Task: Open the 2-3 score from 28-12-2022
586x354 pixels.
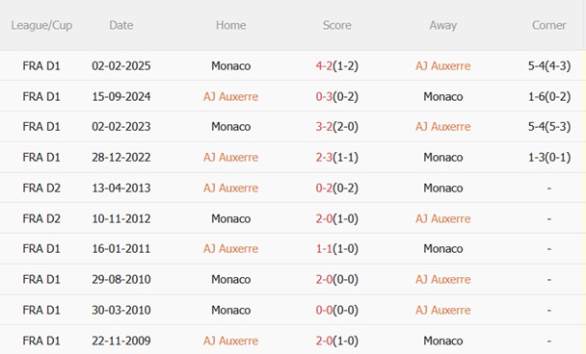Action: coord(324,158)
